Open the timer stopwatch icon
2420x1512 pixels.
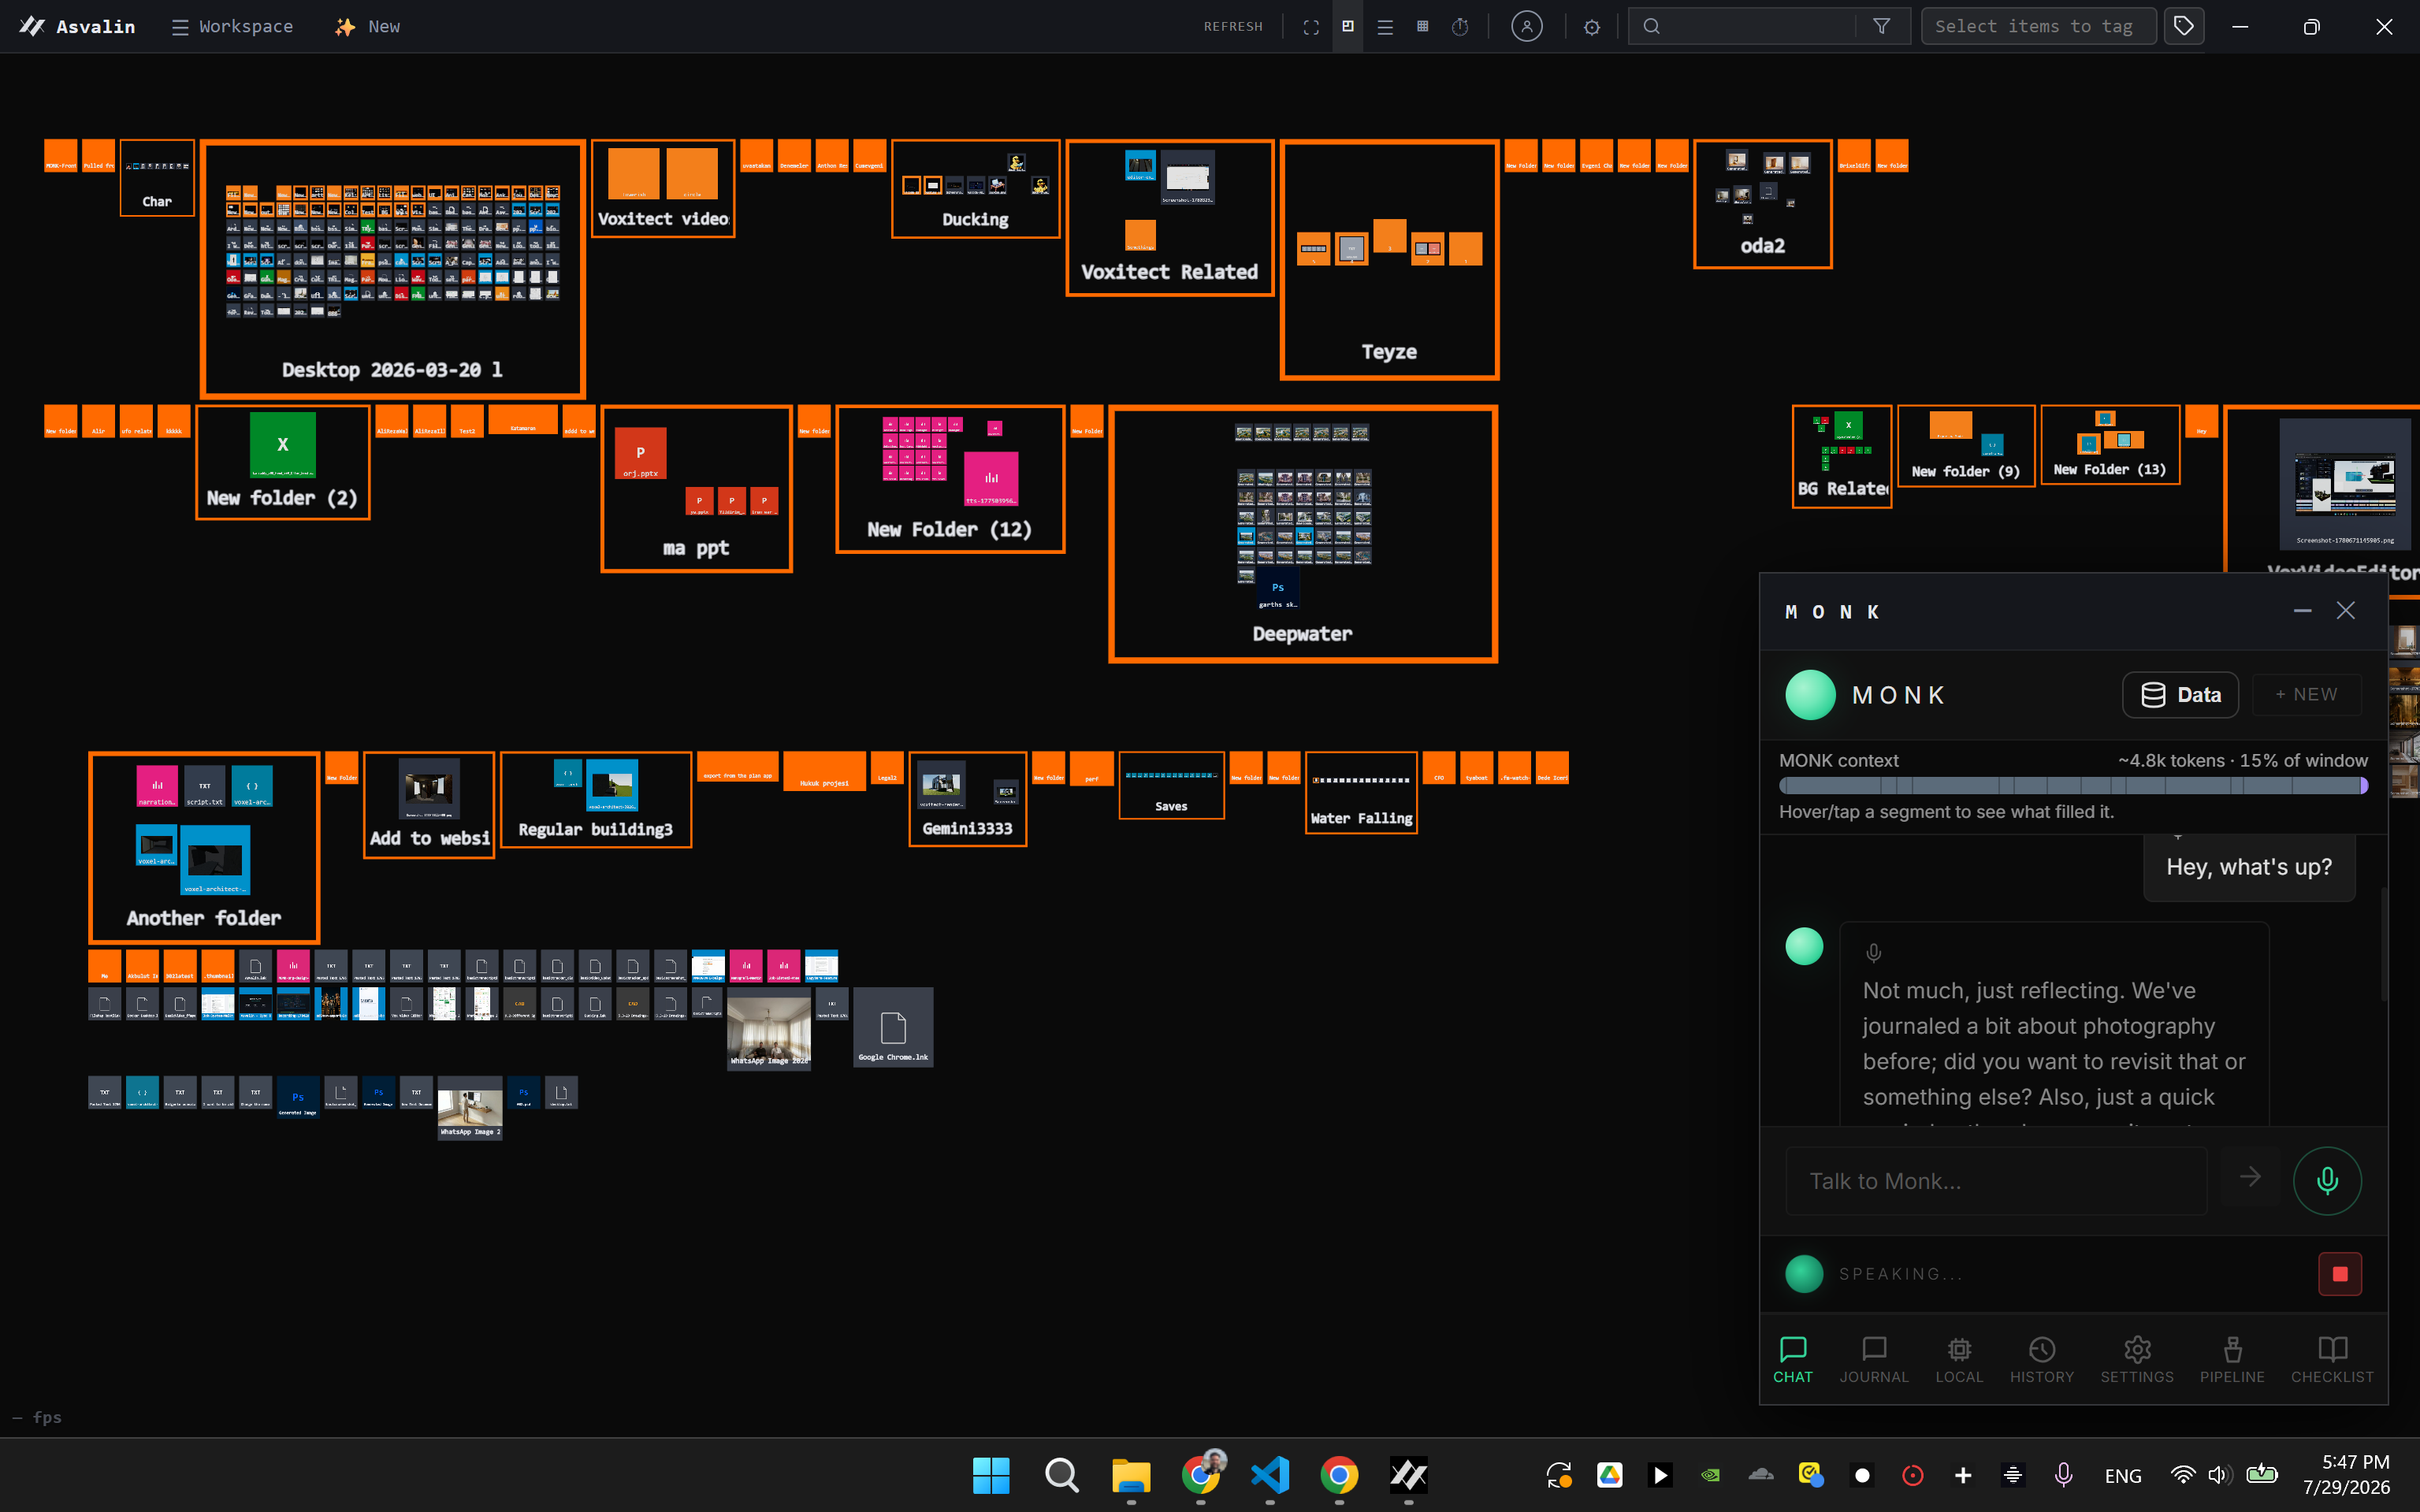(1460, 27)
